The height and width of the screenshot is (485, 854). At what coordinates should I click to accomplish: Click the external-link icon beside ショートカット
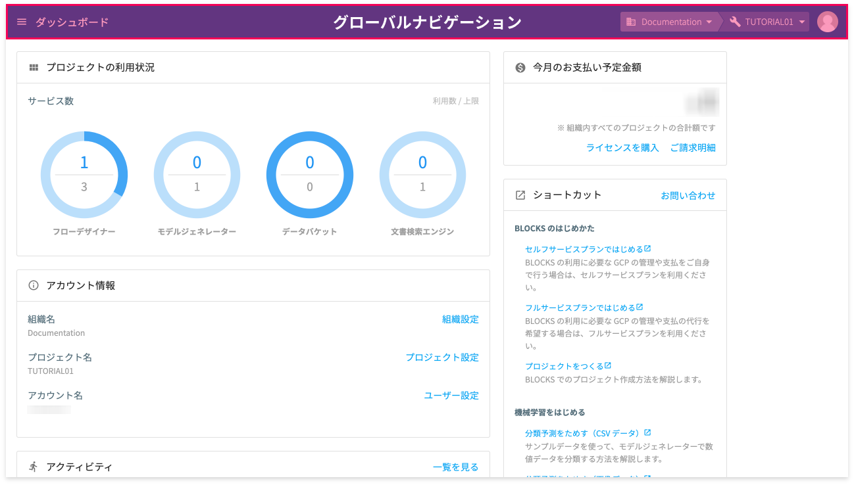click(x=520, y=195)
